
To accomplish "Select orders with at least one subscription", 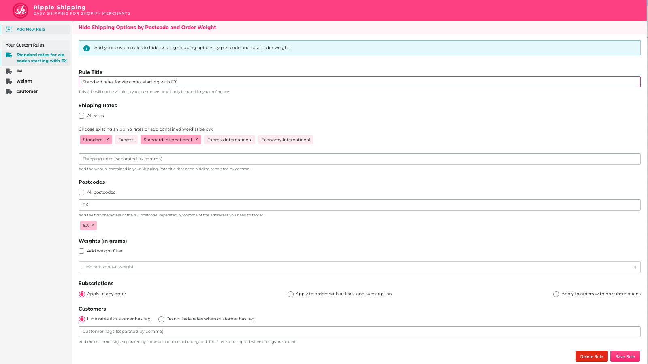I will point(290,294).
